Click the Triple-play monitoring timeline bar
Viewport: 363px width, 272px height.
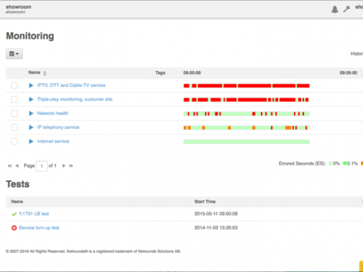point(246,100)
